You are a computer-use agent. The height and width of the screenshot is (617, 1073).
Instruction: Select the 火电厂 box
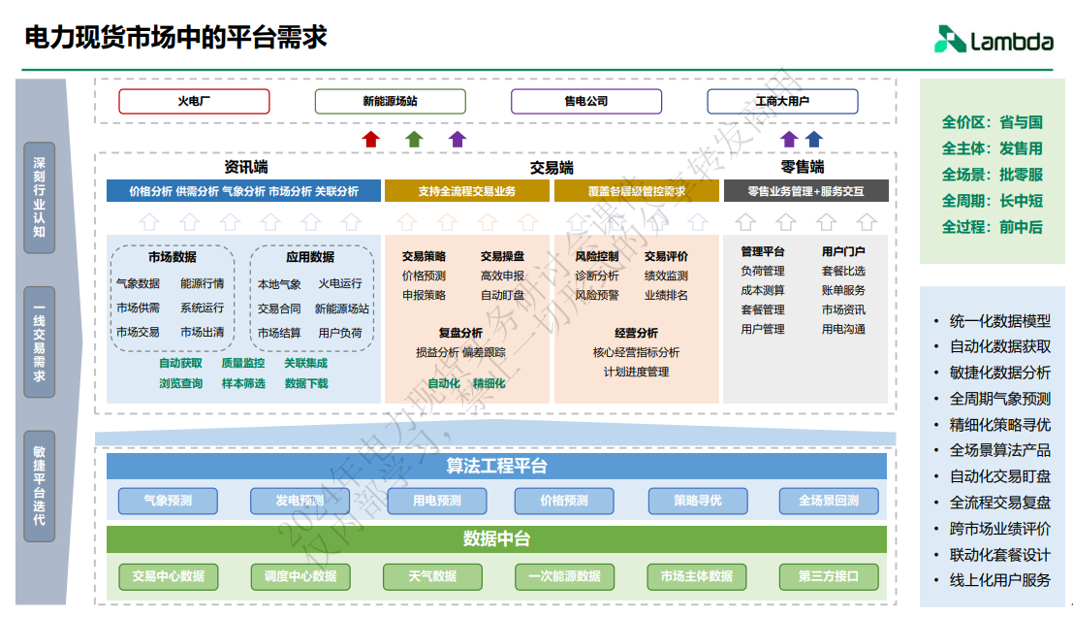[x=194, y=101]
